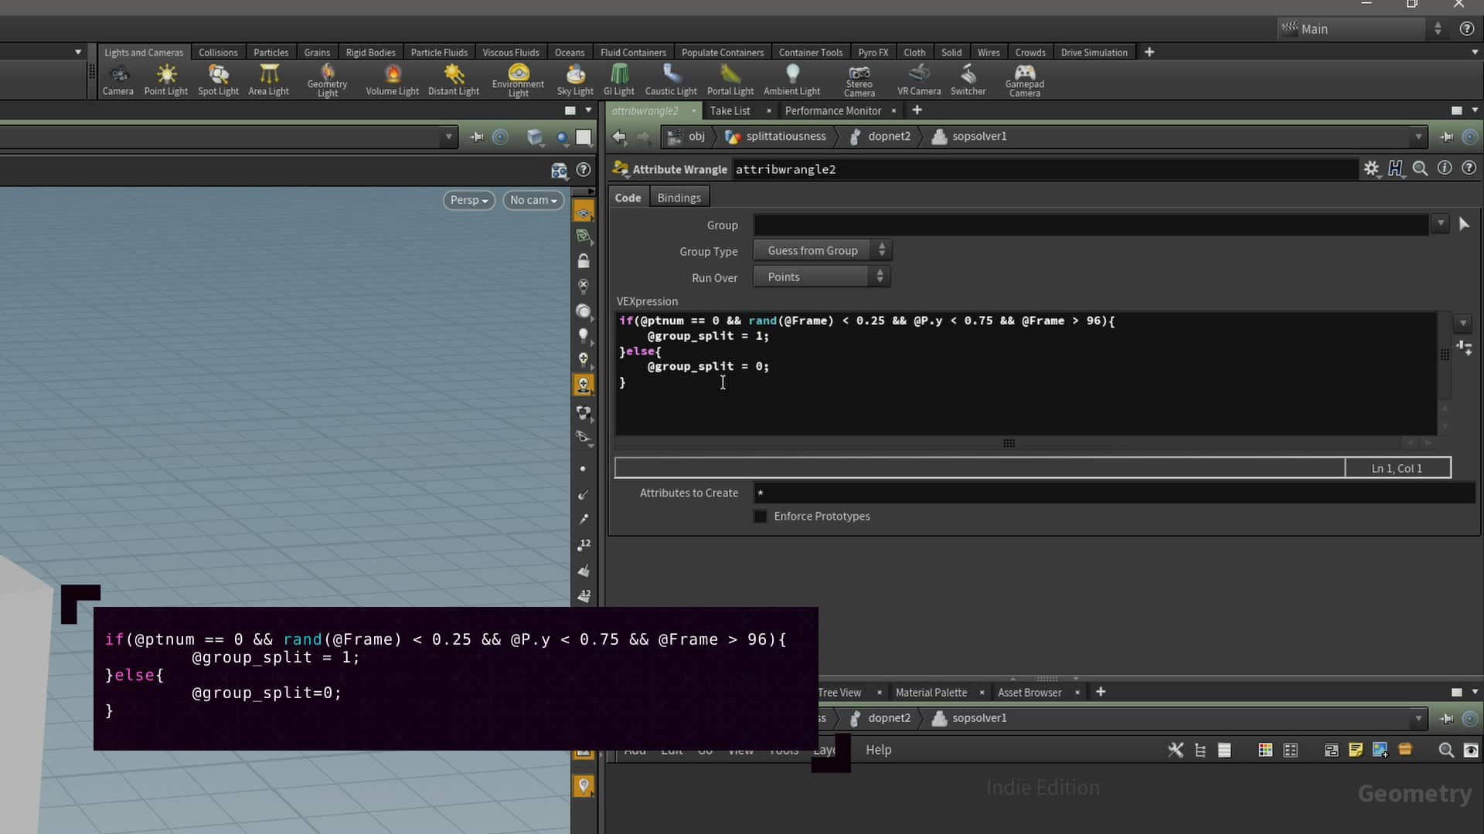Screen dimensions: 1484x834
Task: Open Houdini online help with the H icon
Action: (x=1396, y=168)
